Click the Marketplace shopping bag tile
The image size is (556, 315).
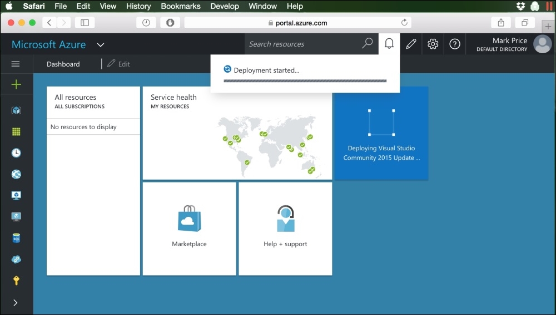point(190,228)
